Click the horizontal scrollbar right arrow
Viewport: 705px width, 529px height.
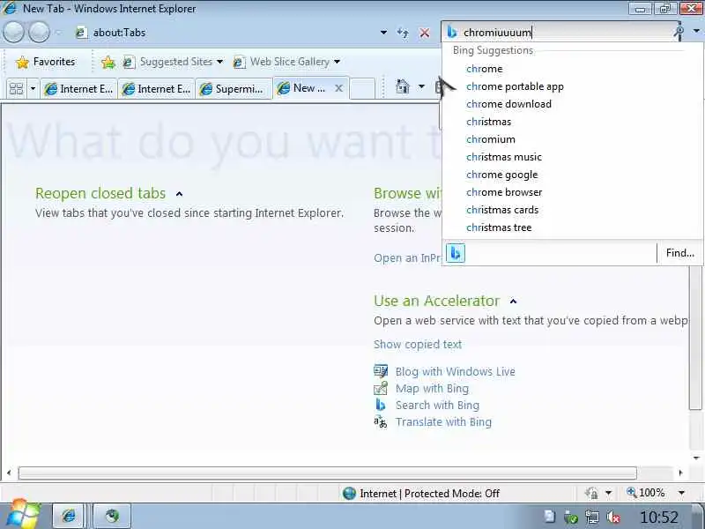point(680,473)
